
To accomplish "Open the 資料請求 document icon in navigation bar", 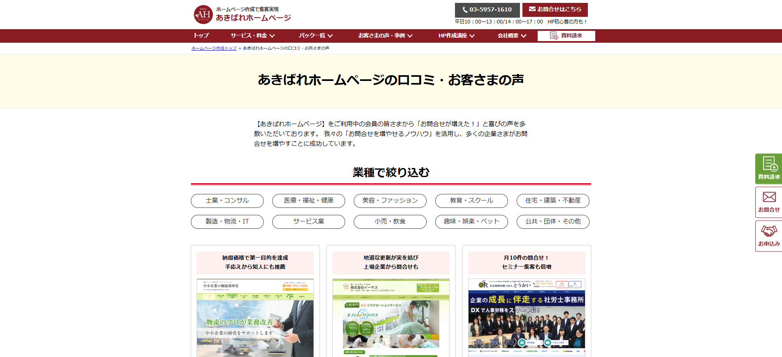I will point(566,36).
